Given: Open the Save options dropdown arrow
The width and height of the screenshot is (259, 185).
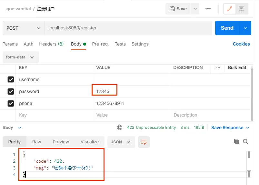Looking at the screenshot, I should pyautogui.click(x=195, y=9).
